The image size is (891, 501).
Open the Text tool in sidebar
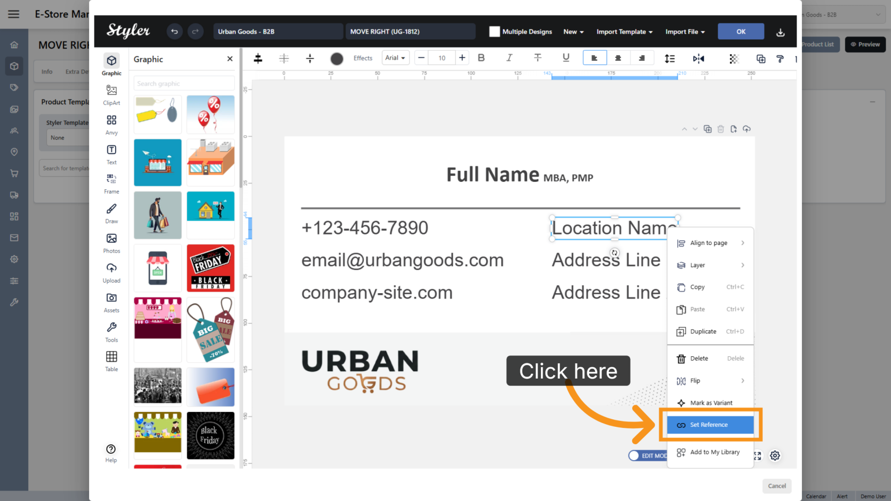click(x=111, y=154)
